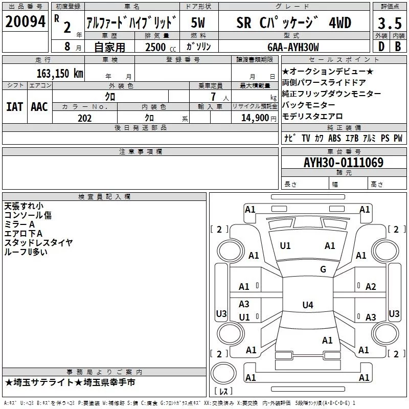Click the A1 mark on the tailgate glass
Screen dimensions: 409x409
(x=327, y=340)
